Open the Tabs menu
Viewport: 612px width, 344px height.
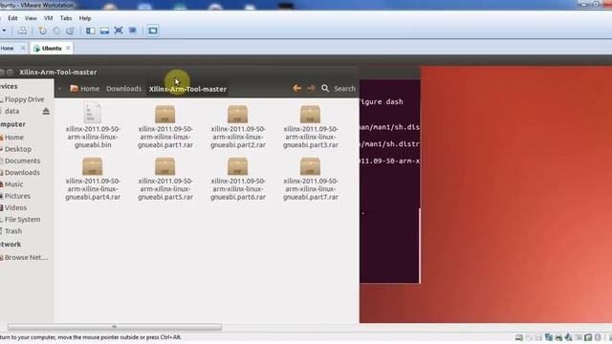(66, 18)
